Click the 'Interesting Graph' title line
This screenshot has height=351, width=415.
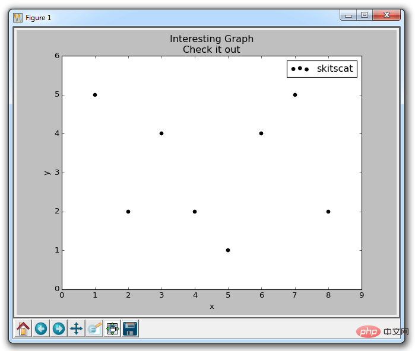click(211, 39)
